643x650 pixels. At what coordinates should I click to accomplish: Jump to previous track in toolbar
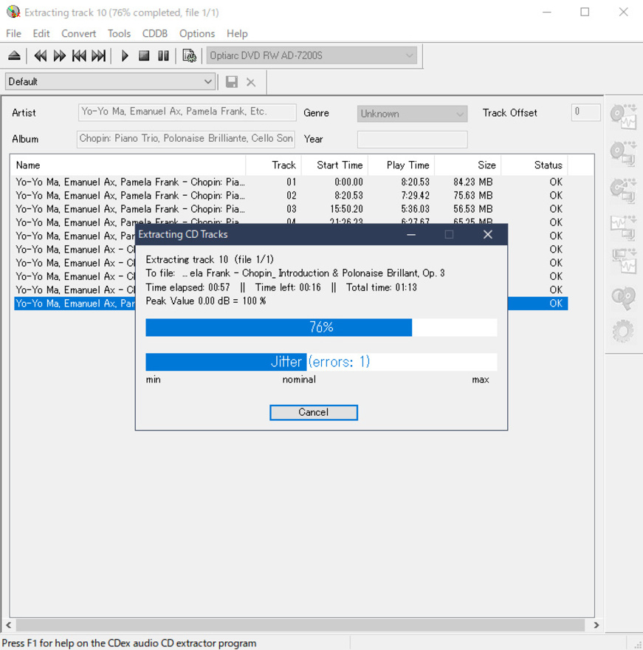[79, 56]
